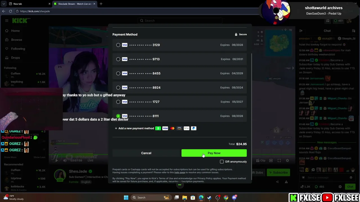Select the ShesJade Stream browser tab
Screen dimensions: 360x202
pos(75,4)
